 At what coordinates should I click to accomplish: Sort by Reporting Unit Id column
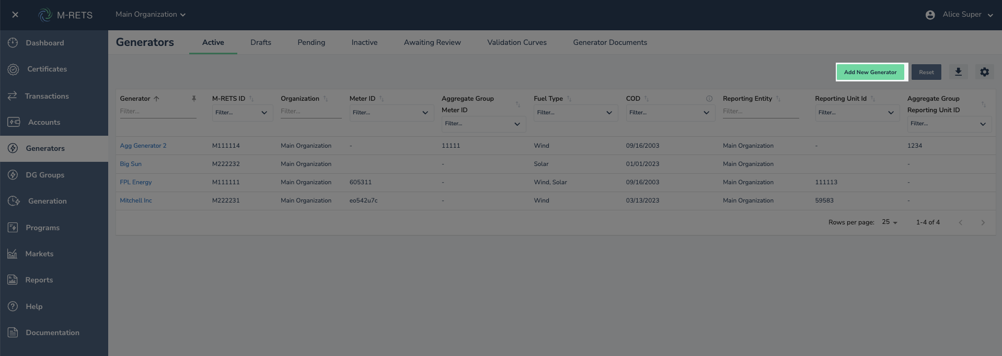click(873, 99)
